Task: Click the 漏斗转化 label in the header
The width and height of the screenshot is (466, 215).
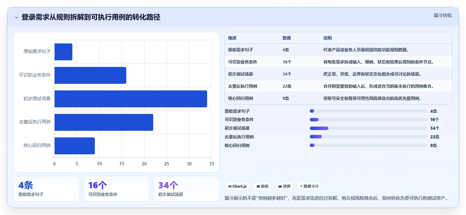Action: click(x=443, y=15)
